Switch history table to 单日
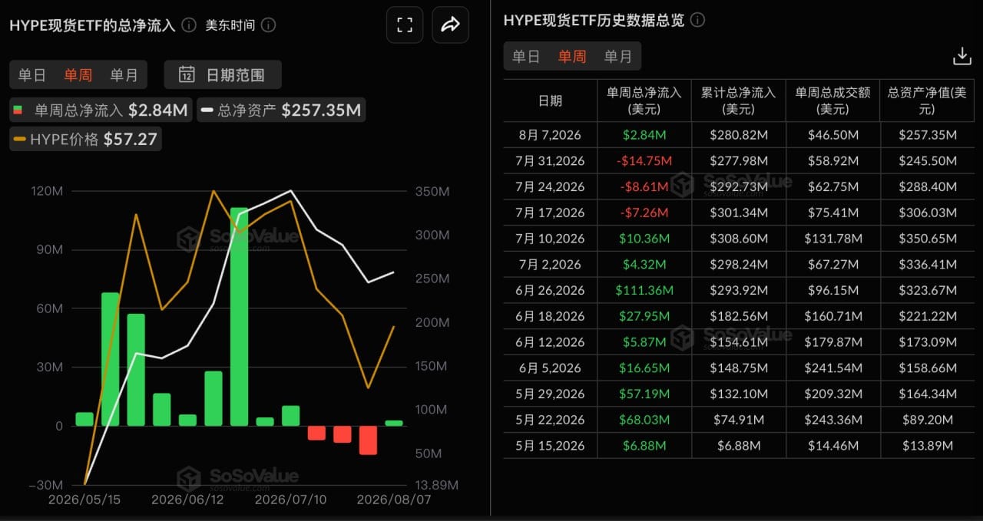The height and width of the screenshot is (521, 983). coord(526,56)
